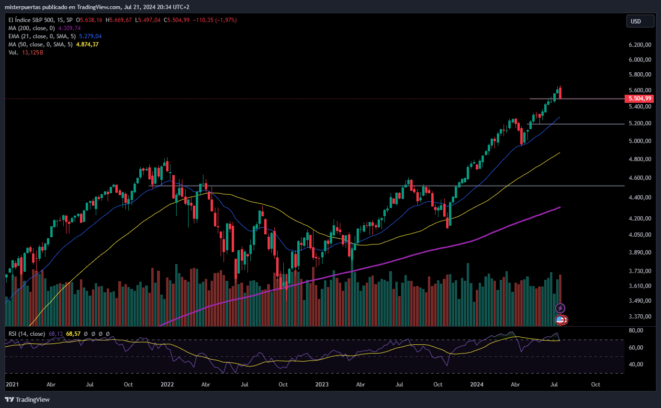This screenshot has height=408, width=661.
Task: Select the "Vol." volume indicator legend
Action: pos(13,53)
